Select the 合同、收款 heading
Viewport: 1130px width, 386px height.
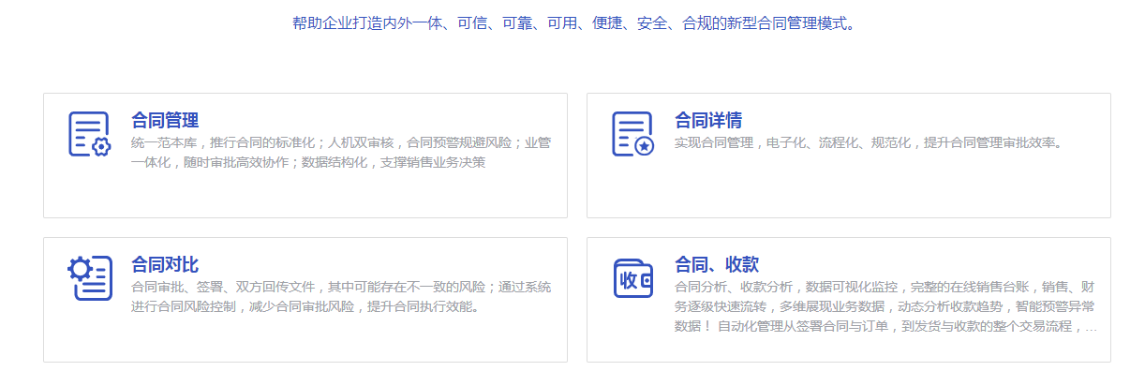717,265
